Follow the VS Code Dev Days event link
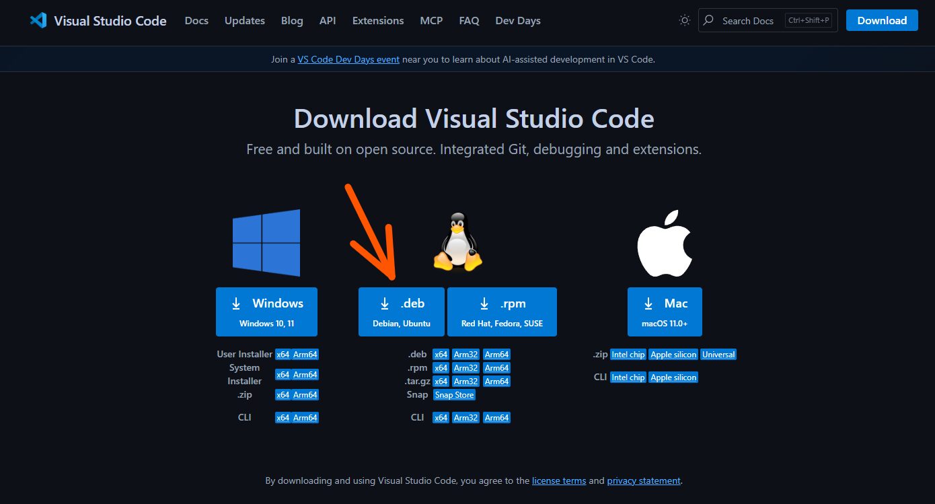935x504 pixels. [x=348, y=59]
